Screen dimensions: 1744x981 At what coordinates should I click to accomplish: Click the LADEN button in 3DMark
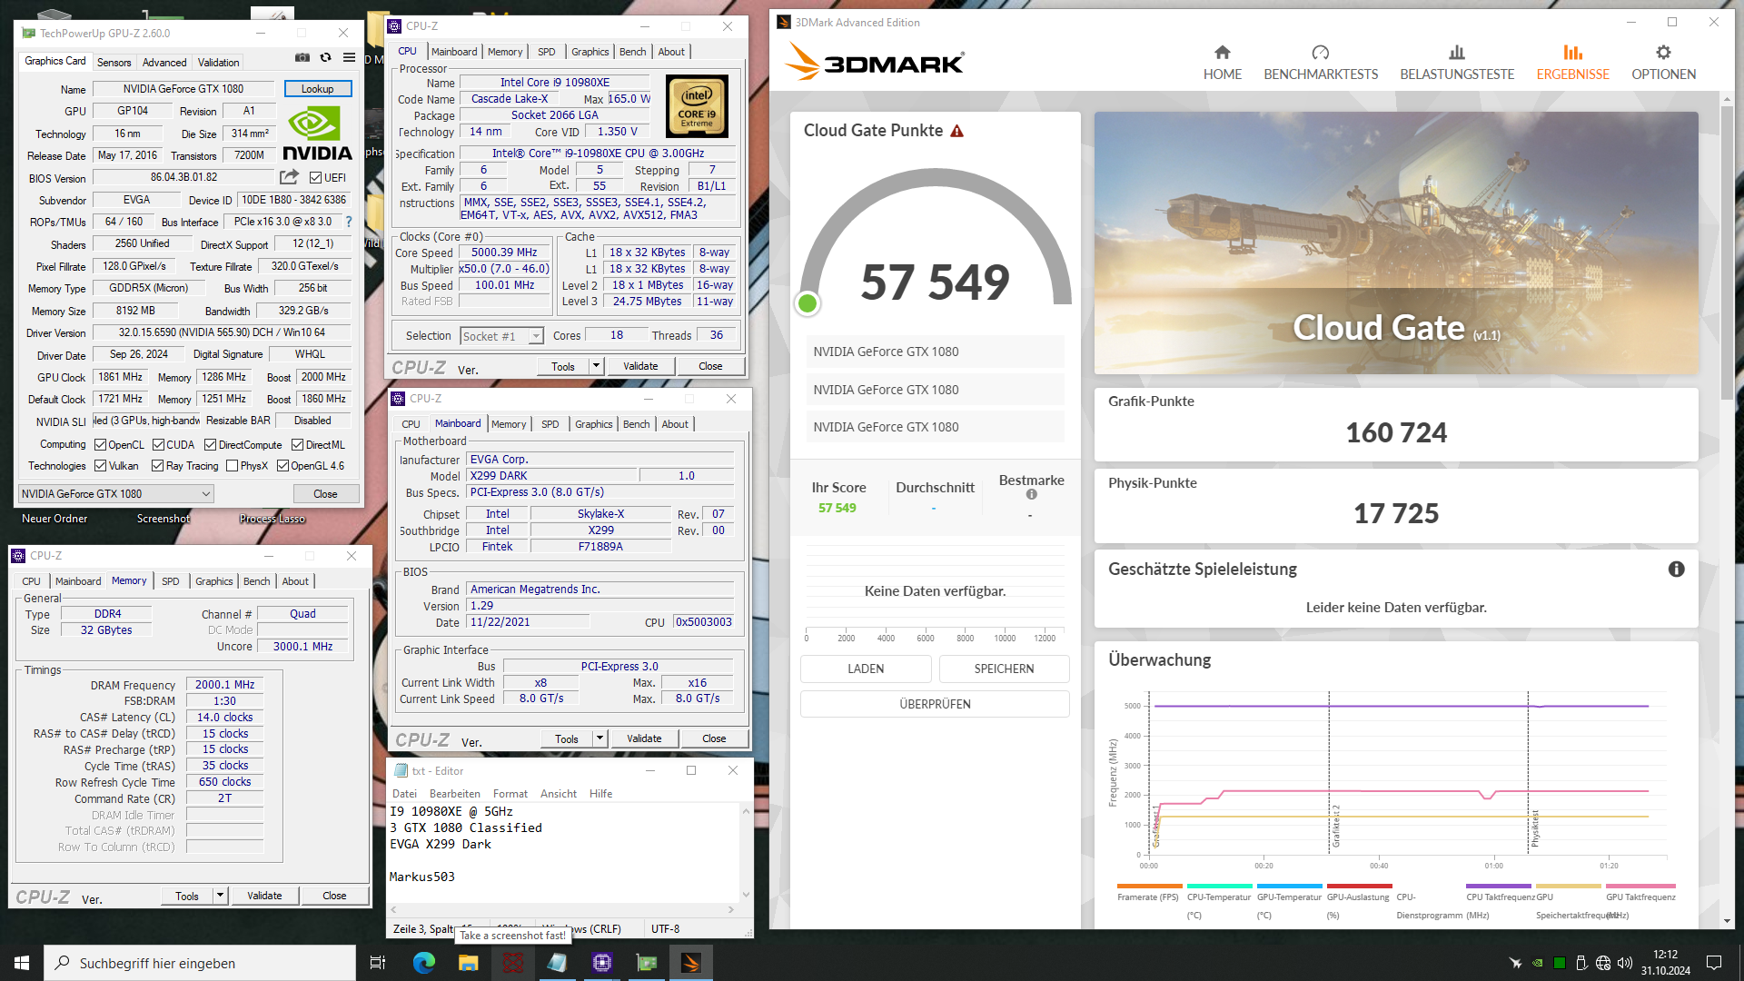click(x=866, y=669)
